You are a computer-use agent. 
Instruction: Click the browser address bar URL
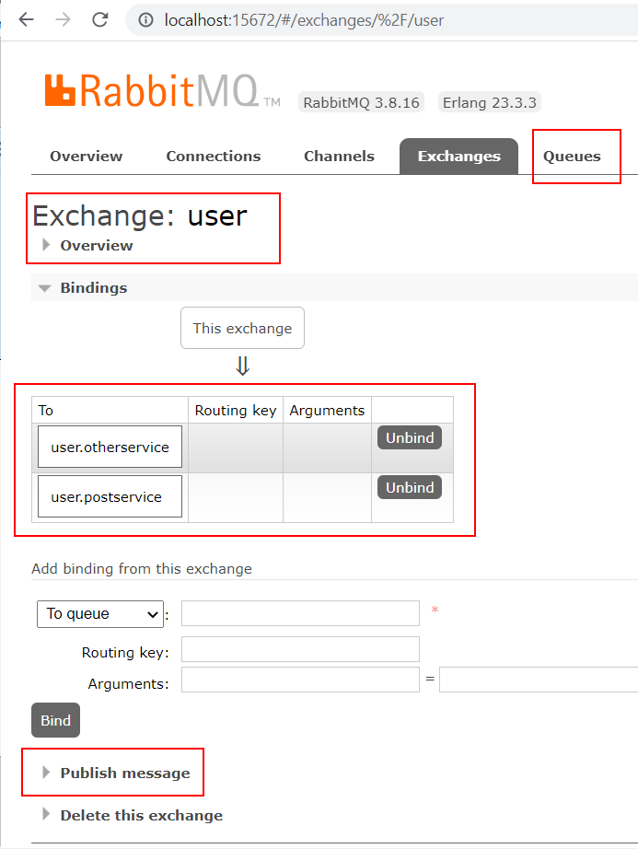click(x=304, y=20)
